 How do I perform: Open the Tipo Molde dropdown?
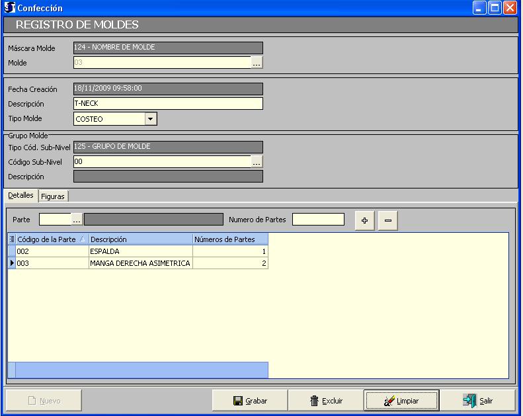(151, 119)
